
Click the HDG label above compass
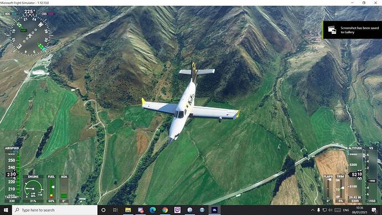click(8, 14)
